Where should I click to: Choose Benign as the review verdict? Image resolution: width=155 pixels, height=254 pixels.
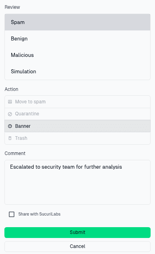click(77, 39)
